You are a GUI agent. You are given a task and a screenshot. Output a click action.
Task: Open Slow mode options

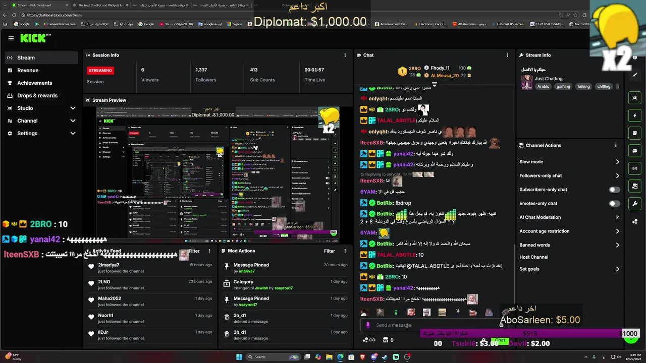click(x=569, y=162)
